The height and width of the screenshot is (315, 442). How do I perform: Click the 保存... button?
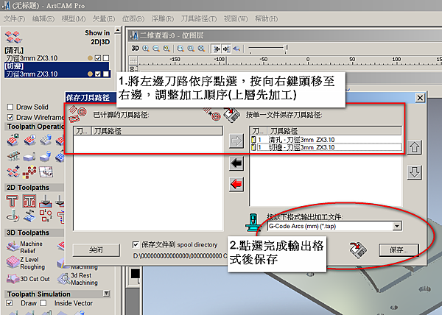(x=399, y=250)
